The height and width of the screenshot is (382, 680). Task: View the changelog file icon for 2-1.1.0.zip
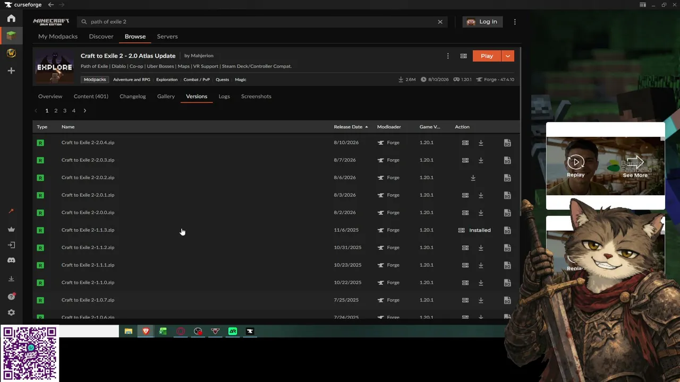click(507, 283)
